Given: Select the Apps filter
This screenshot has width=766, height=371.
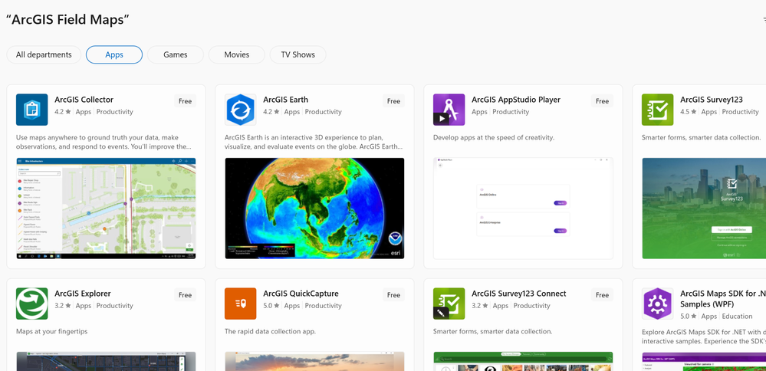Looking at the screenshot, I should [114, 54].
